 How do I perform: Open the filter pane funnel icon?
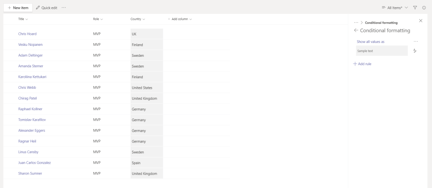click(x=415, y=8)
